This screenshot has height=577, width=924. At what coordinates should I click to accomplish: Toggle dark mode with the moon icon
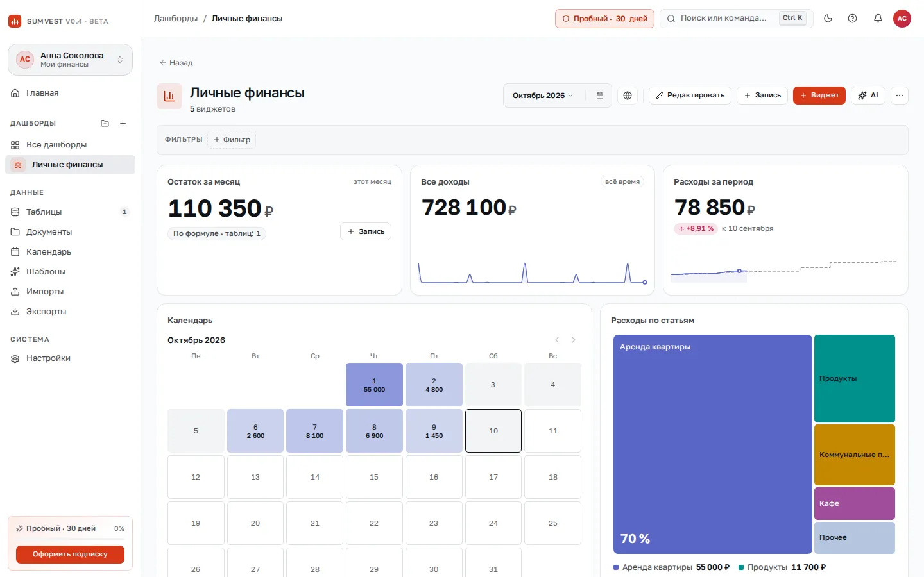tap(828, 19)
